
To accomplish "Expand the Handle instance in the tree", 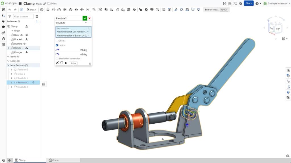I will coord(9,48).
